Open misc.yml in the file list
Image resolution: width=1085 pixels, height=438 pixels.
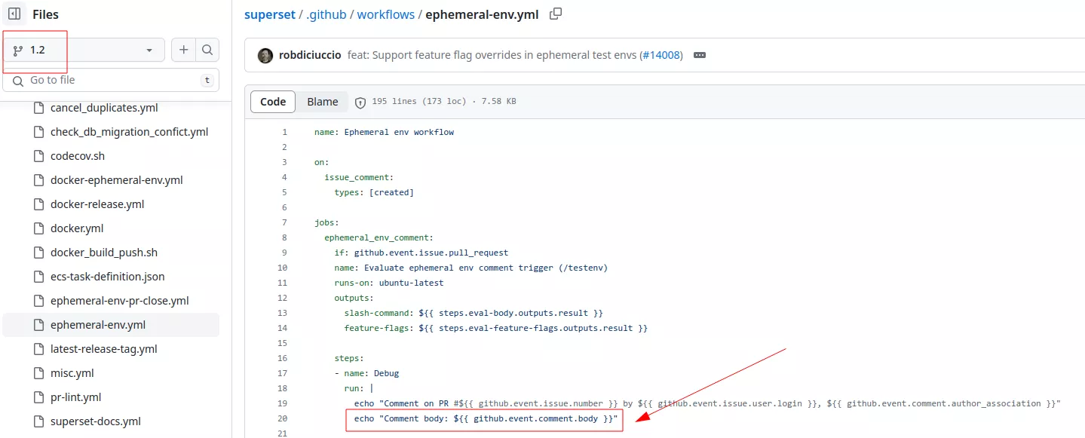pos(72,373)
